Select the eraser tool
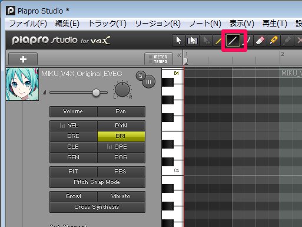 point(260,41)
